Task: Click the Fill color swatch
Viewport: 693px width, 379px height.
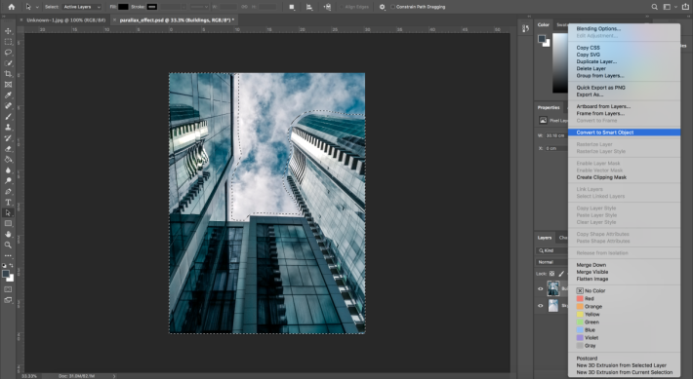Action: [123, 7]
